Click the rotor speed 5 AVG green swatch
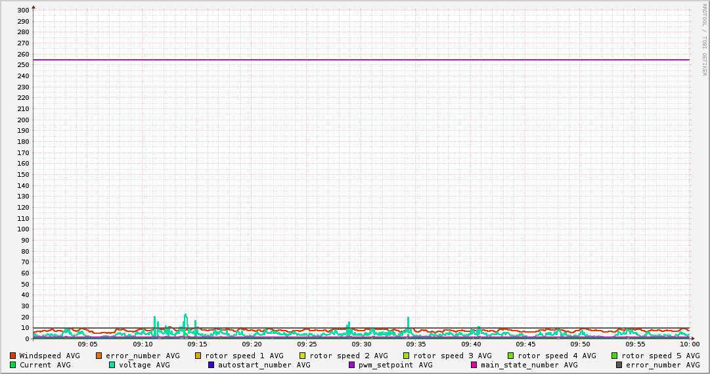The image size is (710, 374). click(615, 356)
